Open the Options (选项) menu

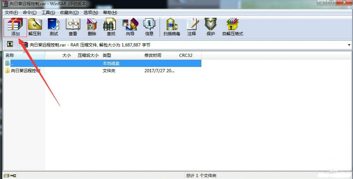[91, 13]
